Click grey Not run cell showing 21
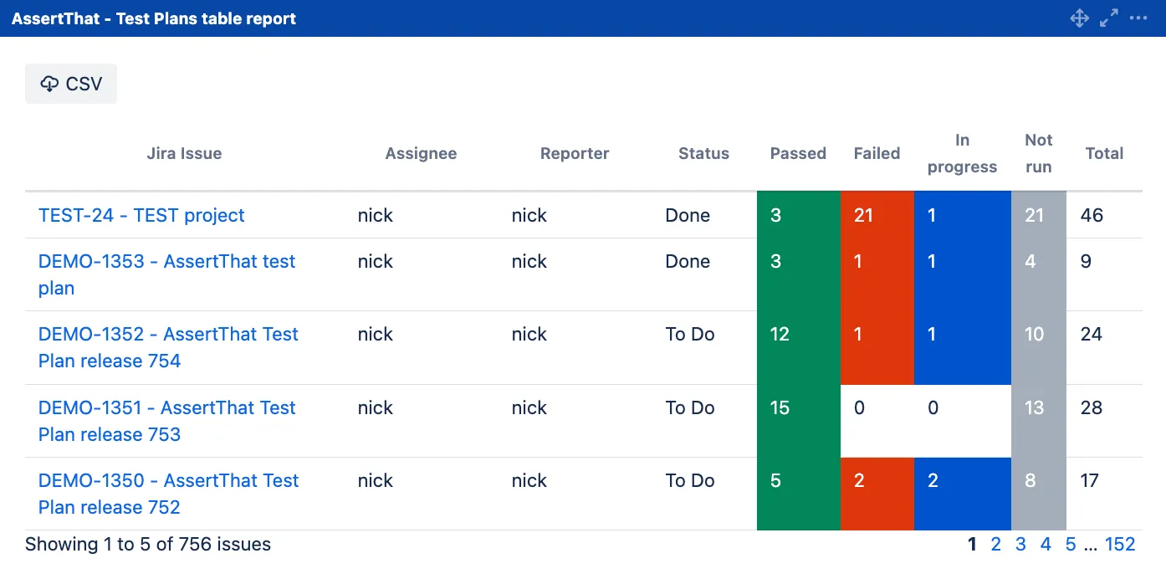Image resolution: width=1166 pixels, height=584 pixels. click(1039, 215)
